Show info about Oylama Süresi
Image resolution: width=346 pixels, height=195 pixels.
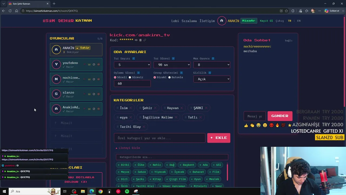(x=138, y=73)
